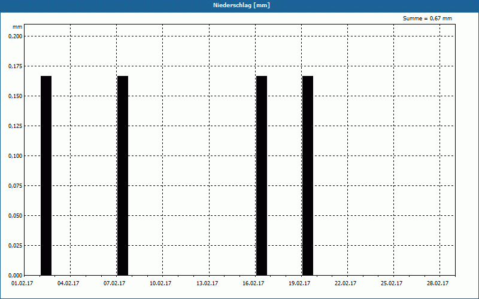Click the first precipitation bar after 01.02.17
The width and height of the screenshot is (479, 299).
point(46,176)
